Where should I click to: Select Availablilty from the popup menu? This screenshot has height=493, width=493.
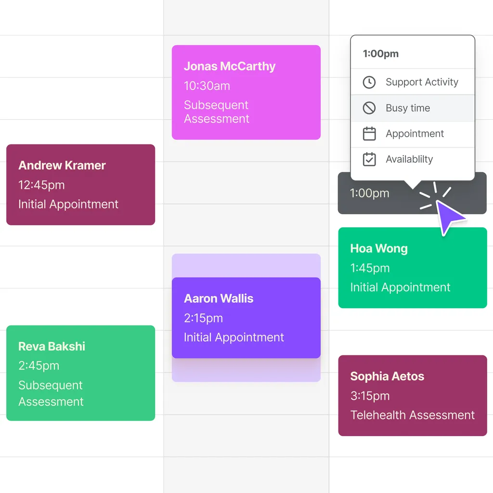tap(409, 159)
